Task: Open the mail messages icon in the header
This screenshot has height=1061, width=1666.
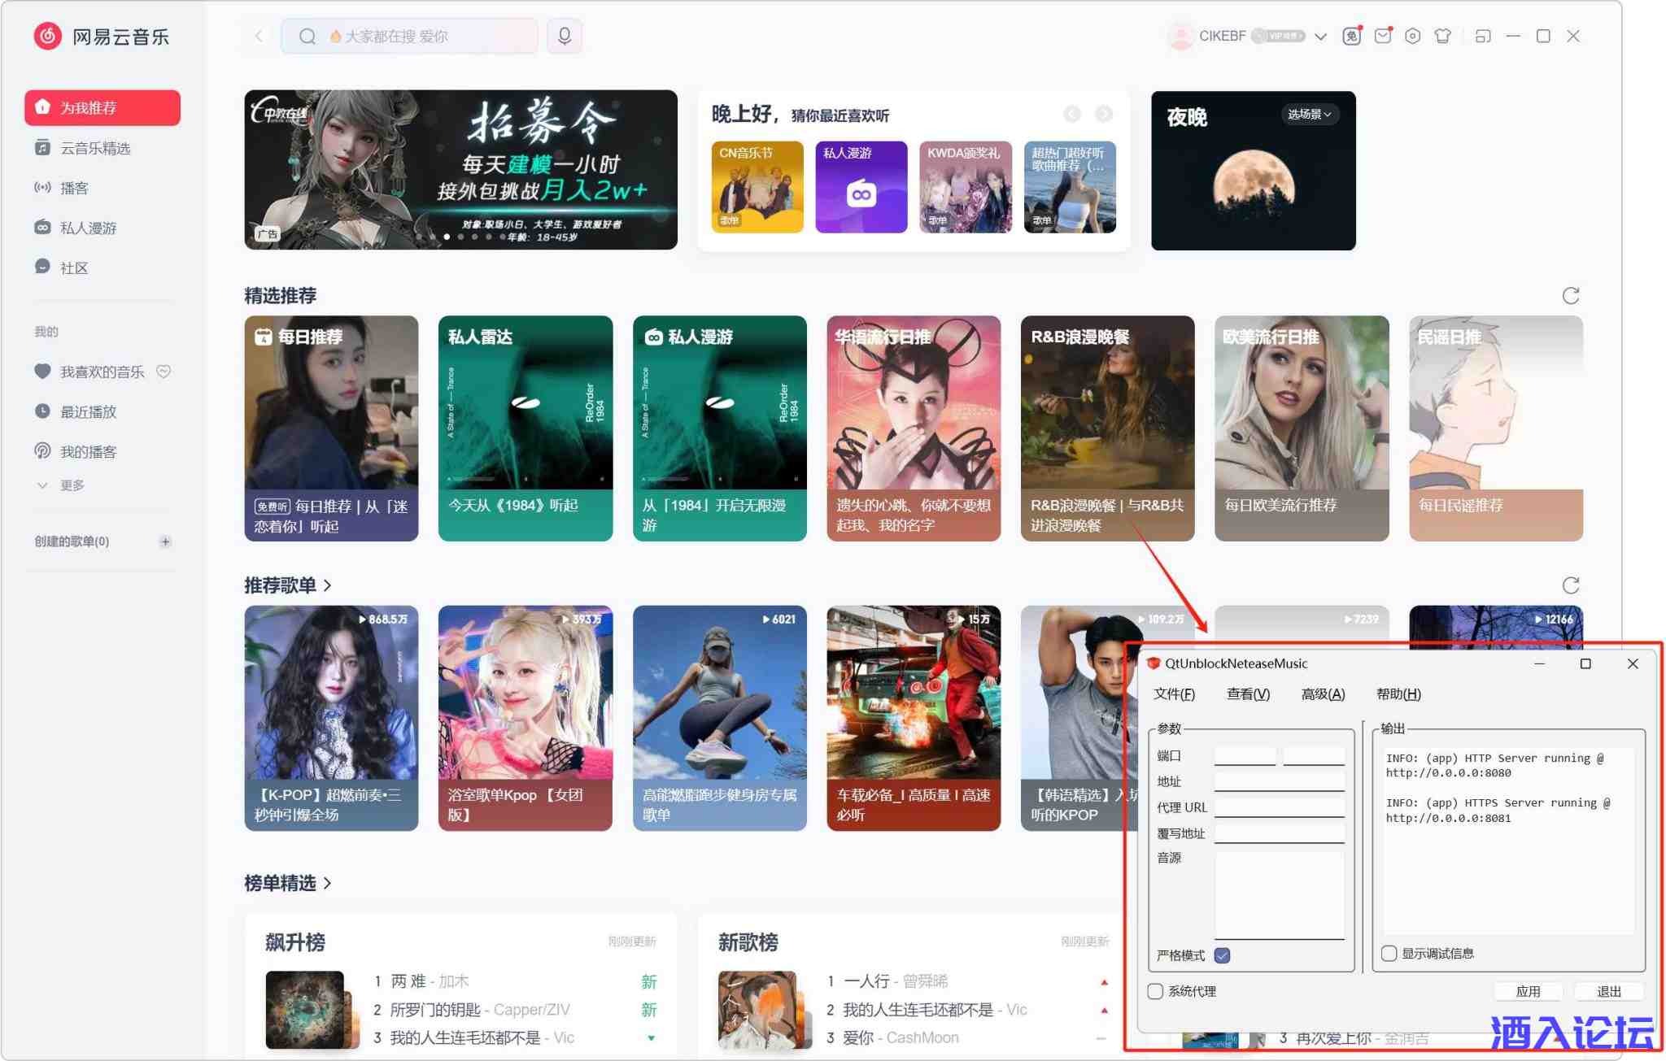Action: pyautogui.click(x=1382, y=36)
